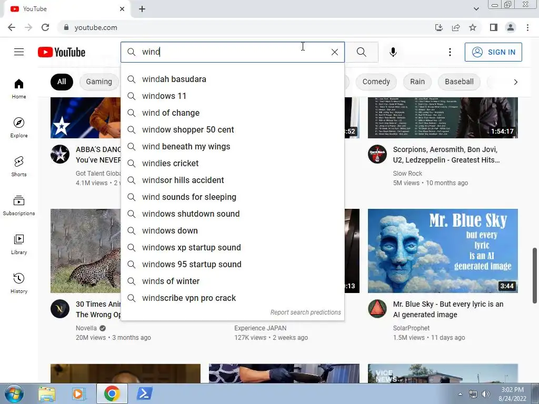Open History in the sidebar

point(19,282)
